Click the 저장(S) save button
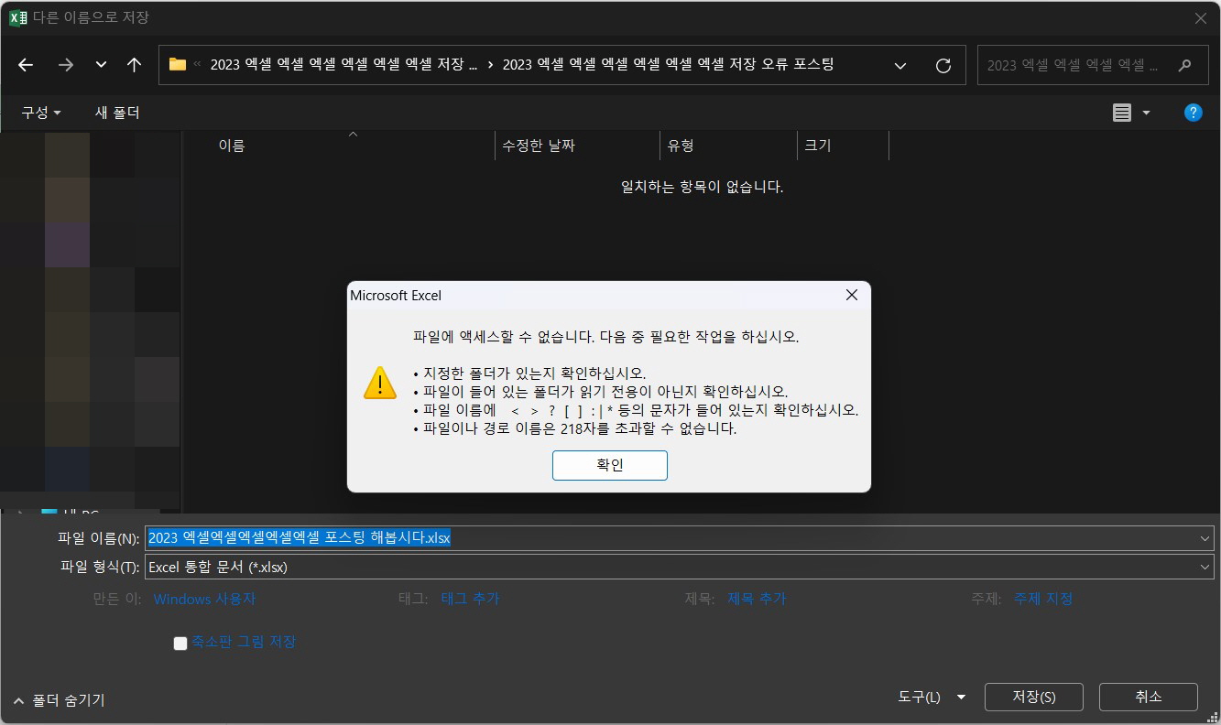 (x=1033, y=697)
